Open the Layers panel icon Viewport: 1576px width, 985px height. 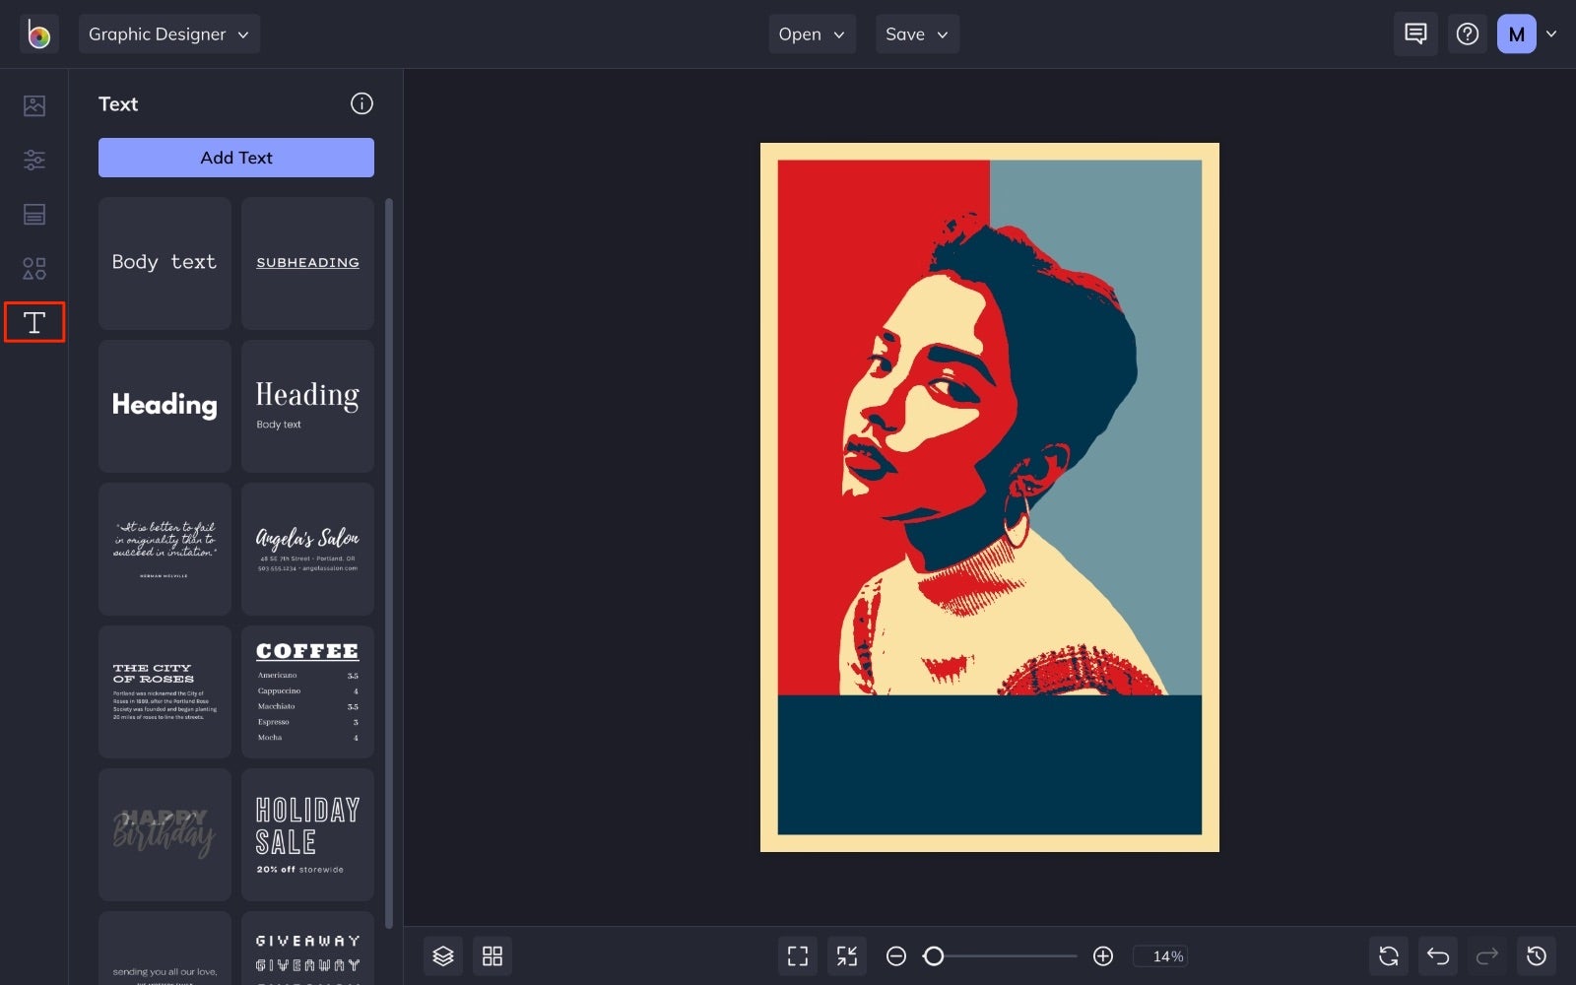click(443, 955)
